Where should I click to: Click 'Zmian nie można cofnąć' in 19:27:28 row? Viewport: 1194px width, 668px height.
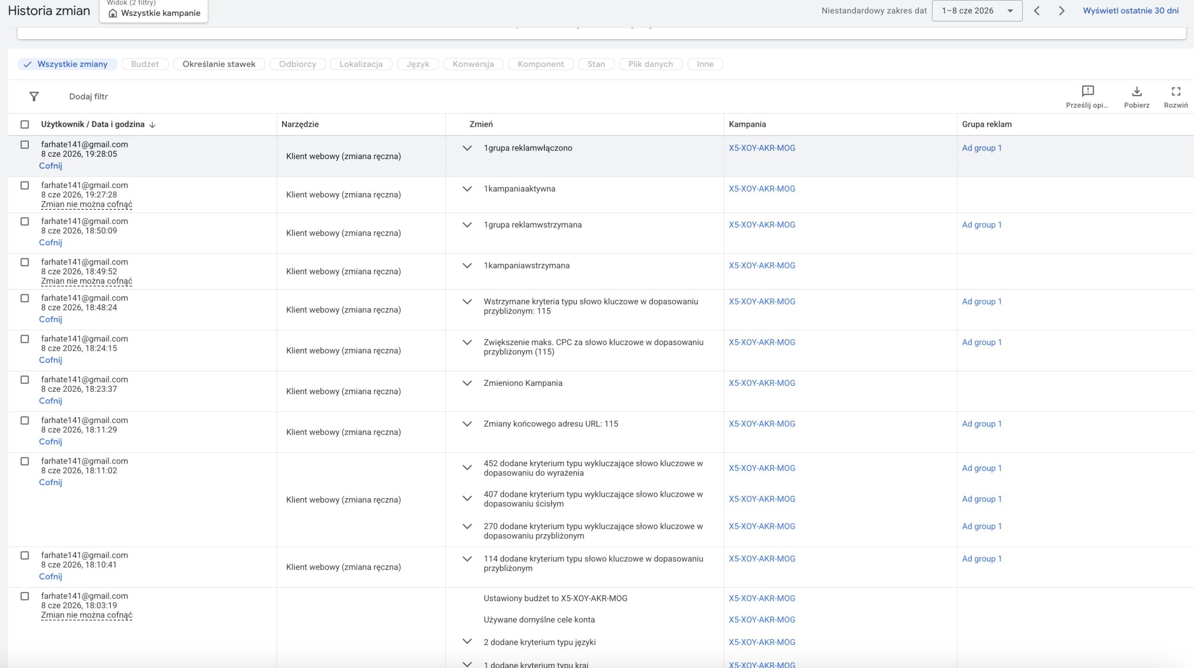(x=87, y=204)
